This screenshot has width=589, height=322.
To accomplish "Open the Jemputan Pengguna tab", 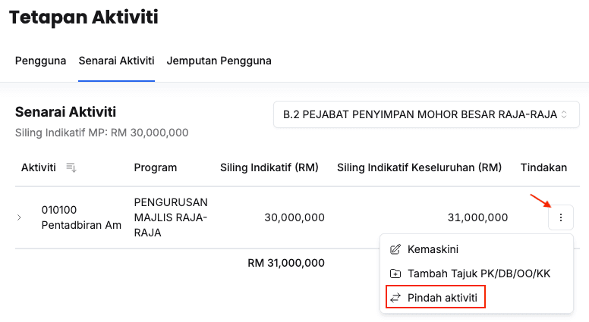I will coord(219,61).
